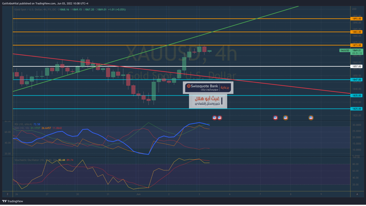Screen dimensions: 366x206
Task: Click the Gold Spot / U.S. Dollar chart title
Action: pyautogui.click(x=36, y=9)
